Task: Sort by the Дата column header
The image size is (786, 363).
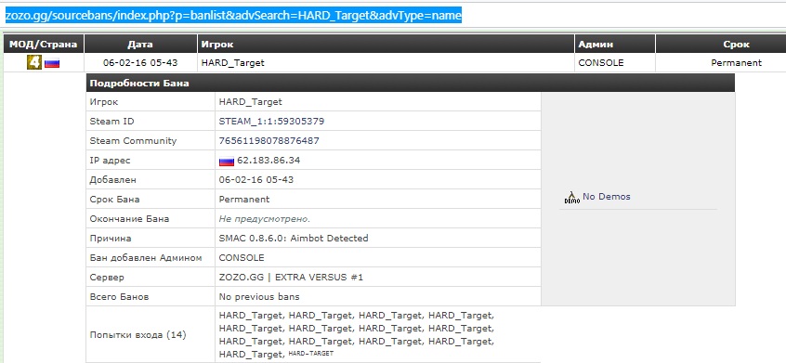Action: pos(140,44)
